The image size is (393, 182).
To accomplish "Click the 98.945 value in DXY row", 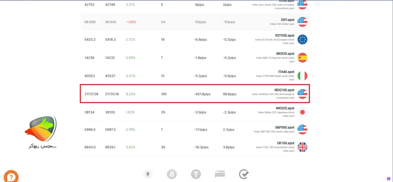I will (x=111, y=22).
